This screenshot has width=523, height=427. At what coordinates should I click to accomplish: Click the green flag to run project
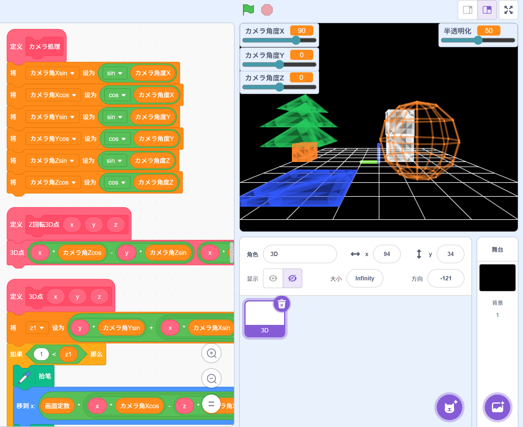(248, 10)
